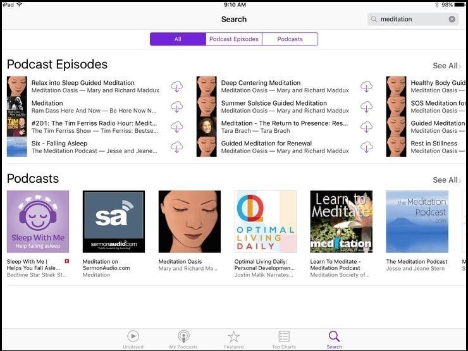Tap the 9:10 AM clock
This screenshot has width=468, height=351.
point(235,5)
